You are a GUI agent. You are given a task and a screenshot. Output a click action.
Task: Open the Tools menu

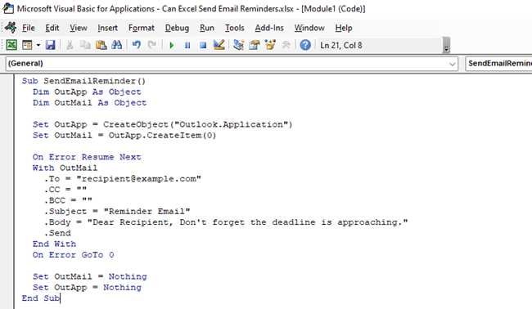(x=235, y=28)
